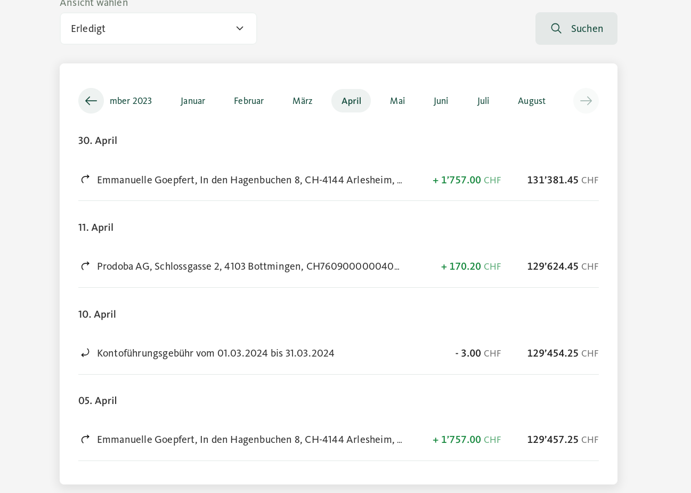The image size is (691, 493).
Task: Click the incoming arrow icon on Prodoba AG transaction
Action: [x=85, y=266]
